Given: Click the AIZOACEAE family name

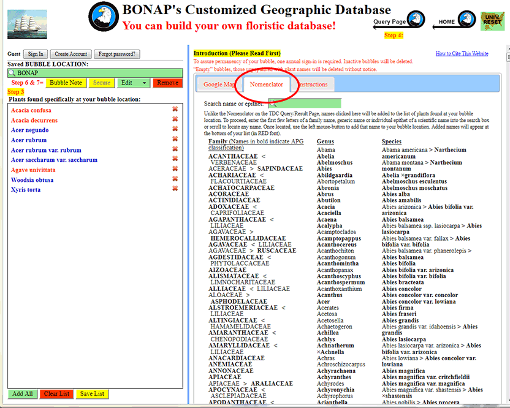Looking at the screenshot, I should (x=227, y=270).
